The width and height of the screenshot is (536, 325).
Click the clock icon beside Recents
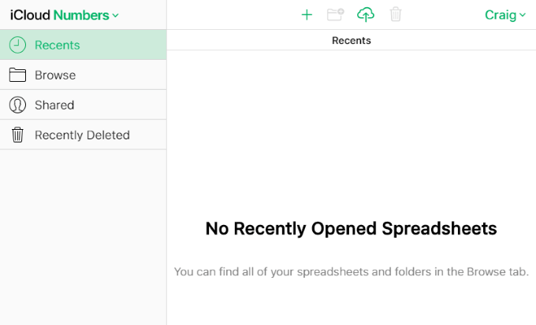(x=17, y=45)
